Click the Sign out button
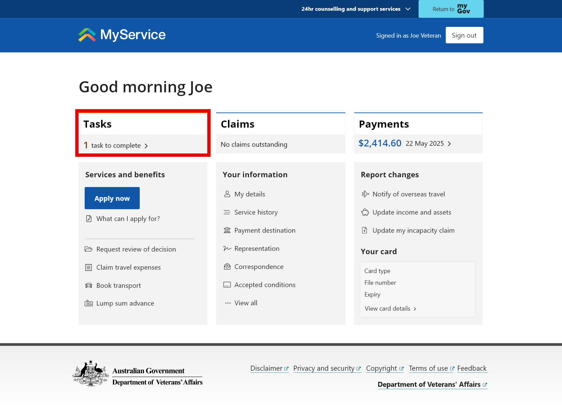Viewport: 562px width, 410px height. (464, 35)
